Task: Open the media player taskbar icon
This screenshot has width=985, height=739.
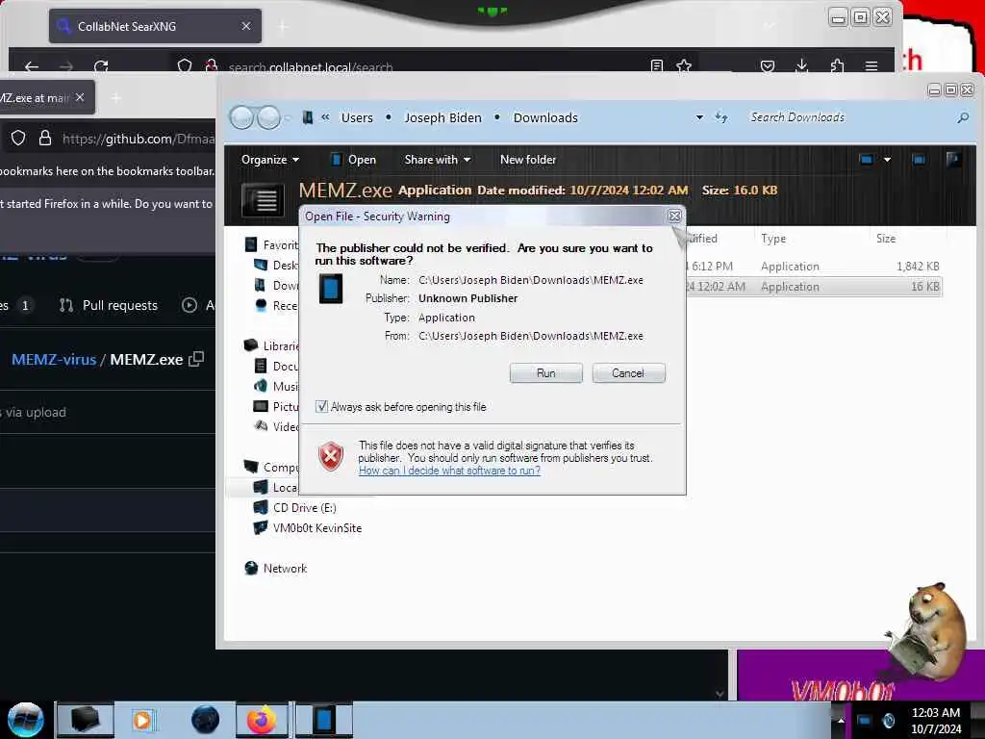Action: point(142,720)
